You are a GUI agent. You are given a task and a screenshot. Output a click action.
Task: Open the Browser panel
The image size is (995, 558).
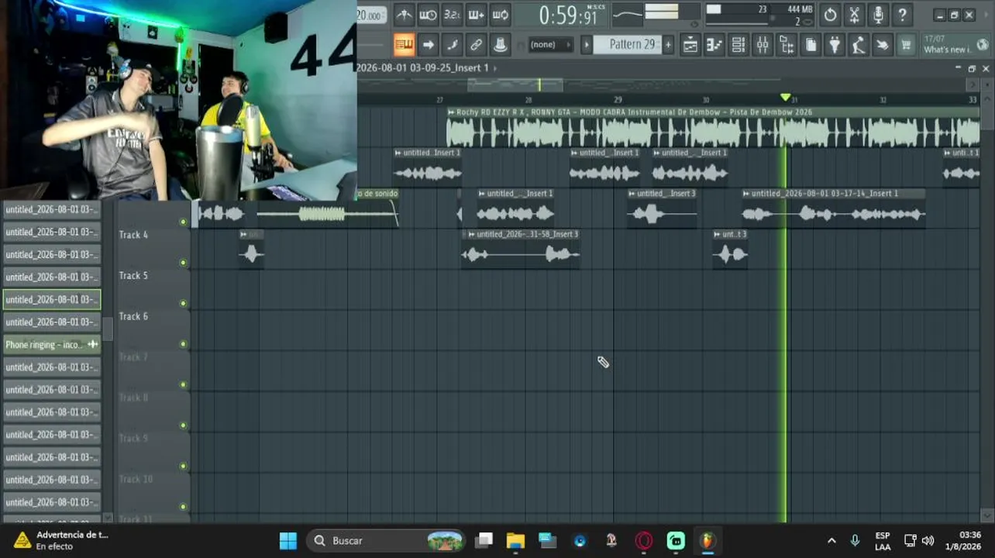point(787,45)
